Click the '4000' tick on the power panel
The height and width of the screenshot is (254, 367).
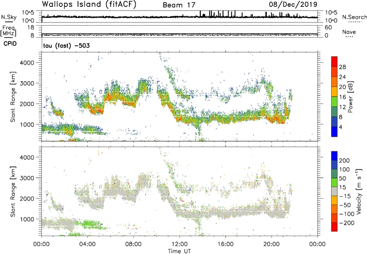point(27,63)
